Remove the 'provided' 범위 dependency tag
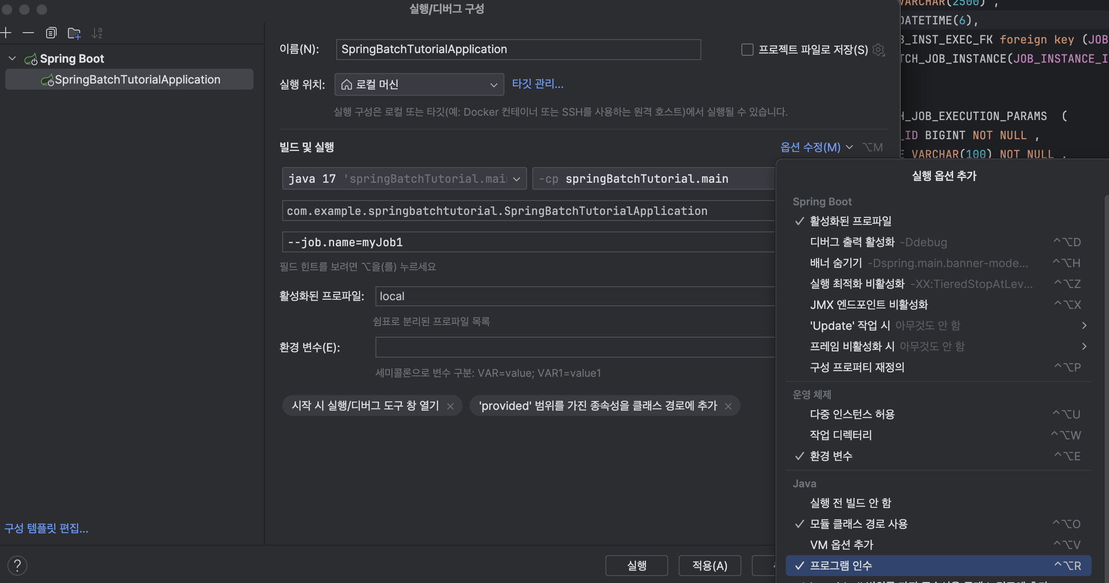 (728, 406)
